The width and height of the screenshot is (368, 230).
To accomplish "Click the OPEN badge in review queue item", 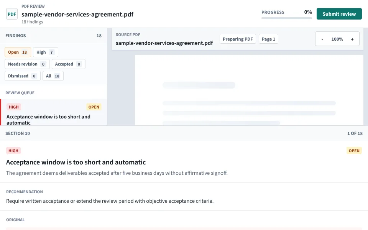I will click(x=94, y=107).
